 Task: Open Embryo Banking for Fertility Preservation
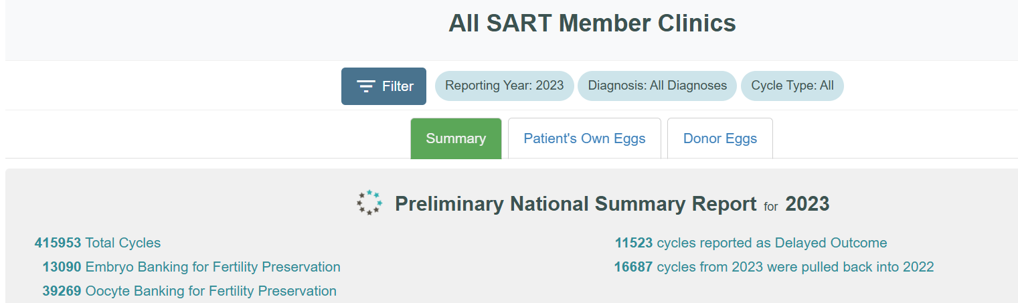213,267
